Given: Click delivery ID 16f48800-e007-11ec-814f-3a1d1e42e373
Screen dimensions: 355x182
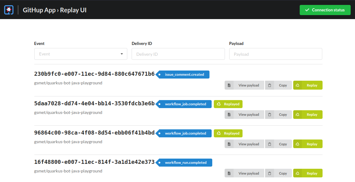Looking at the screenshot, I should pos(94,162).
